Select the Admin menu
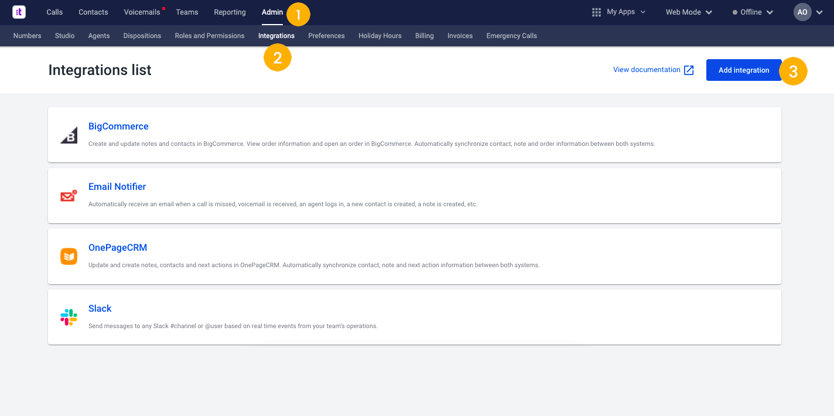The image size is (834, 416). pyautogui.click(x=272, y=12)
